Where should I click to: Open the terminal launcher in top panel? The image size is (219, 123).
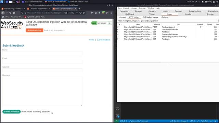14,2
